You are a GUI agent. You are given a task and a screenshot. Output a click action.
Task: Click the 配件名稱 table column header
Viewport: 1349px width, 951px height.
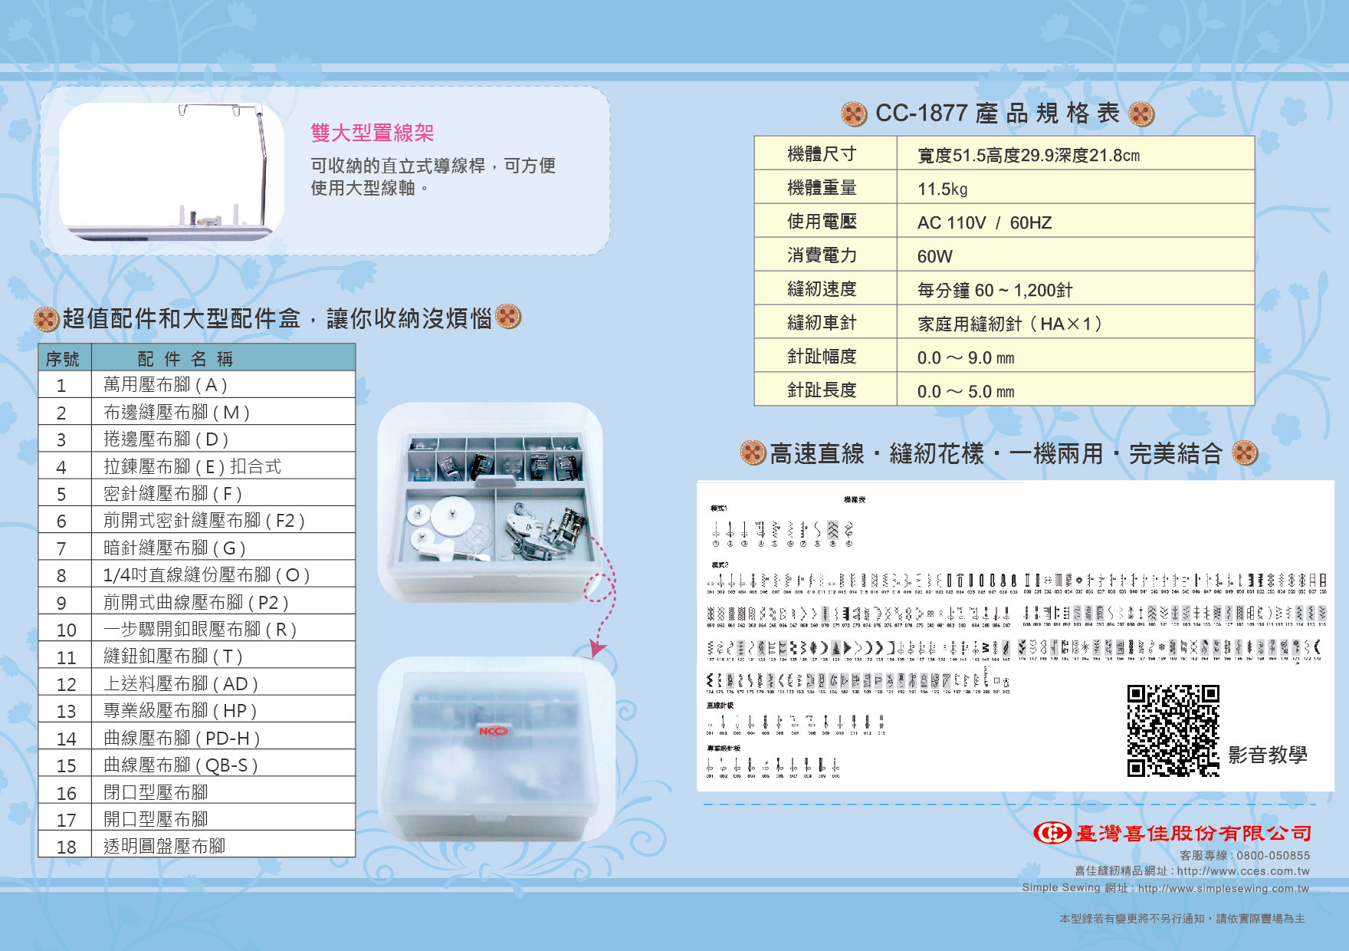click(185, 359)
